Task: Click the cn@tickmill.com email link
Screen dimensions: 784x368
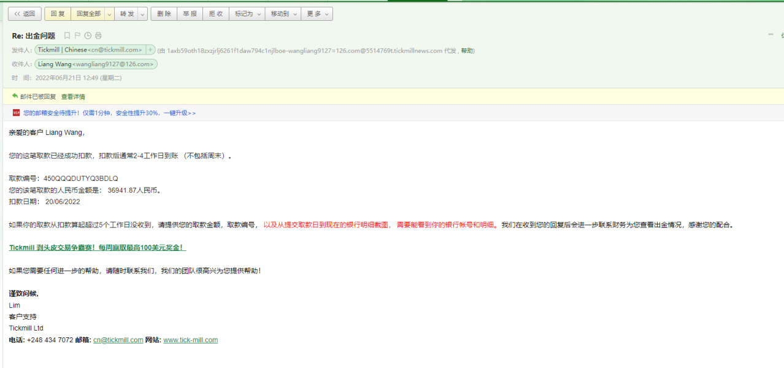Action: coord(118,340)
